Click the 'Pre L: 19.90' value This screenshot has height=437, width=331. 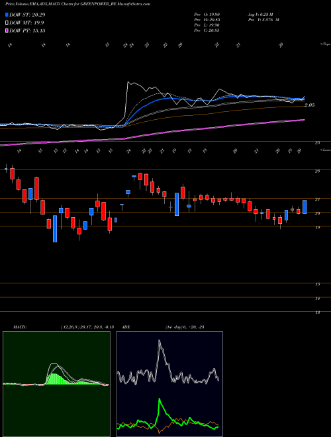pyautogui.click(x=207, y=25)
